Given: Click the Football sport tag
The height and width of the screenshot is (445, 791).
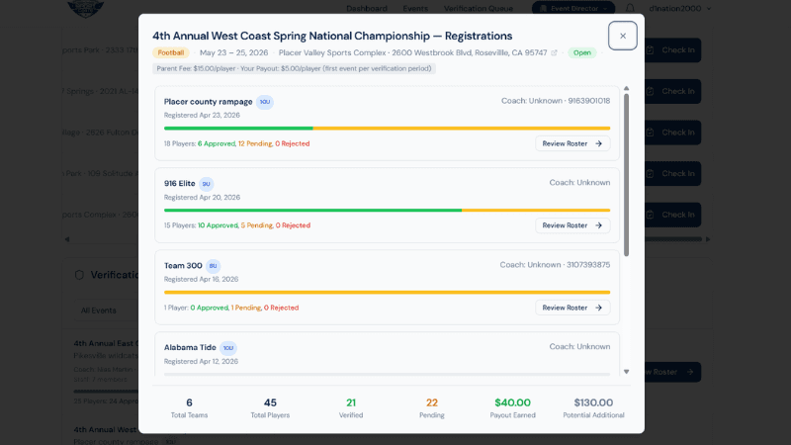Looking at the screenshot, I should tap(171, 53).
